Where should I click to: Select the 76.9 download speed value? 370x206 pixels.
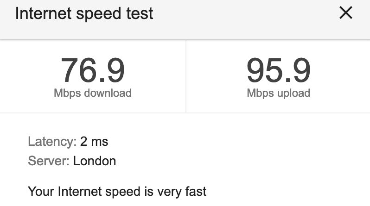click(92, 70)
